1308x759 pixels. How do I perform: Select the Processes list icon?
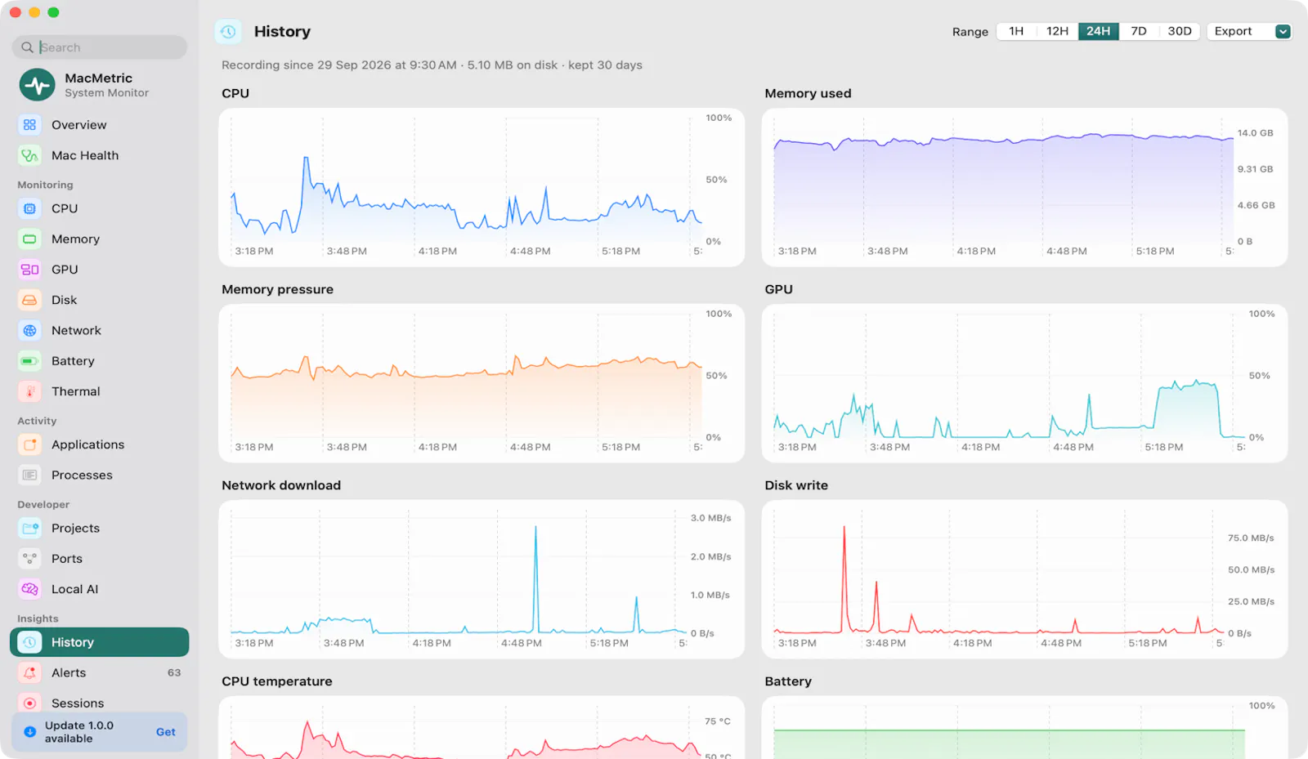tap(29, 475)
